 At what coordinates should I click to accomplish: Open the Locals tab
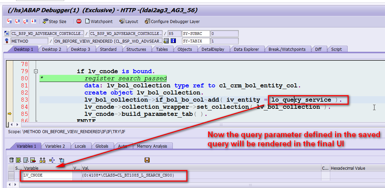coord(80,146)
